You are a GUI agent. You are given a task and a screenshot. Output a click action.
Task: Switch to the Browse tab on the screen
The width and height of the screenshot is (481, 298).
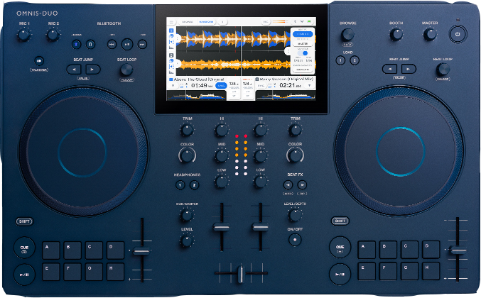pyautogui.click(x=188, y=22)
